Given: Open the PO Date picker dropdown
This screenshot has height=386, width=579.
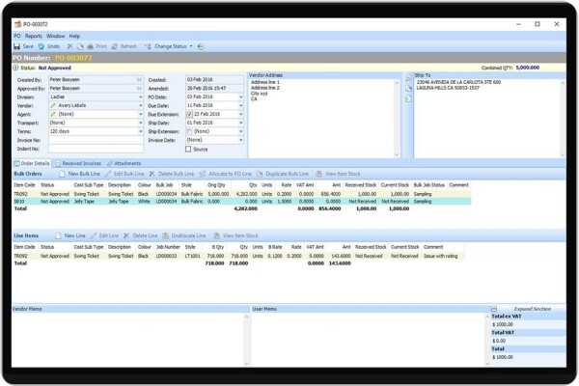Looking at the screenshot, I should pyautogui.click(x=240, y=97).
